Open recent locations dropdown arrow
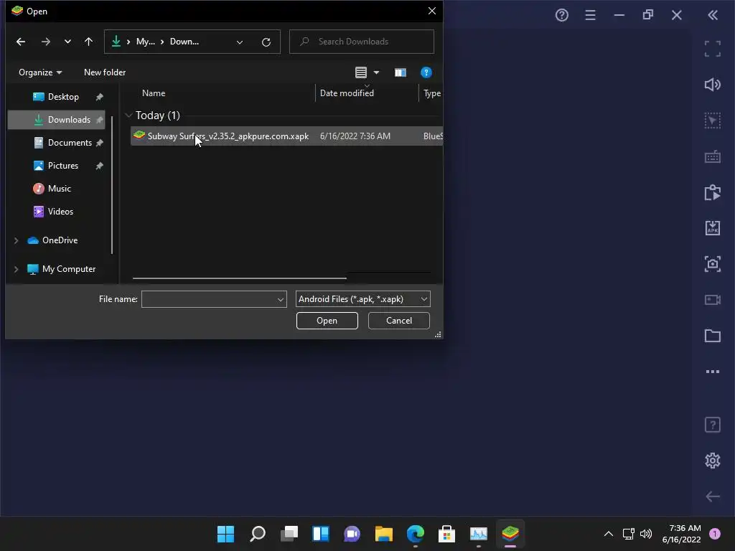 67,42
